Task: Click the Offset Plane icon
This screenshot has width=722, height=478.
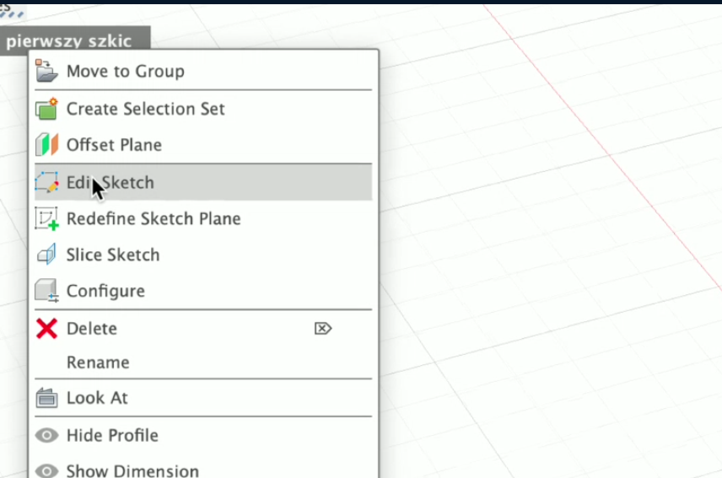Action: [46, 144]
